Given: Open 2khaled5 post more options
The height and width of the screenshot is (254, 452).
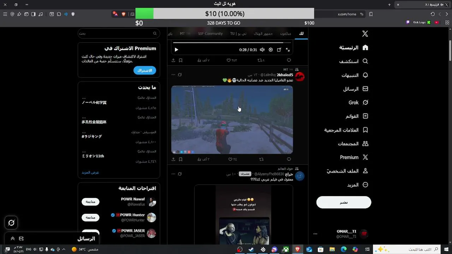Looking at the screenshot, I should pos(173,75).
